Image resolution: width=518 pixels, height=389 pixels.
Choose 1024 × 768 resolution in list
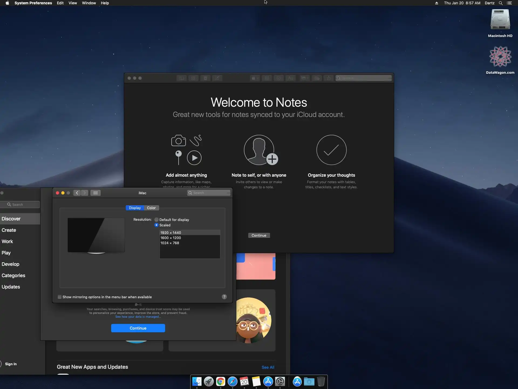coord(170,243)
